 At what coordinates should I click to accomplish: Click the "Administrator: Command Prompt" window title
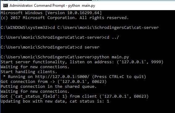[x=37, y=6]
